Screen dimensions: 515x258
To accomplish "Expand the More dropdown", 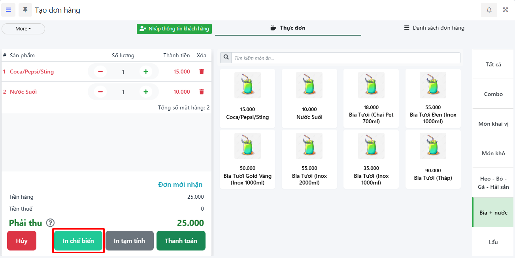I will click(x=23, y=29).
